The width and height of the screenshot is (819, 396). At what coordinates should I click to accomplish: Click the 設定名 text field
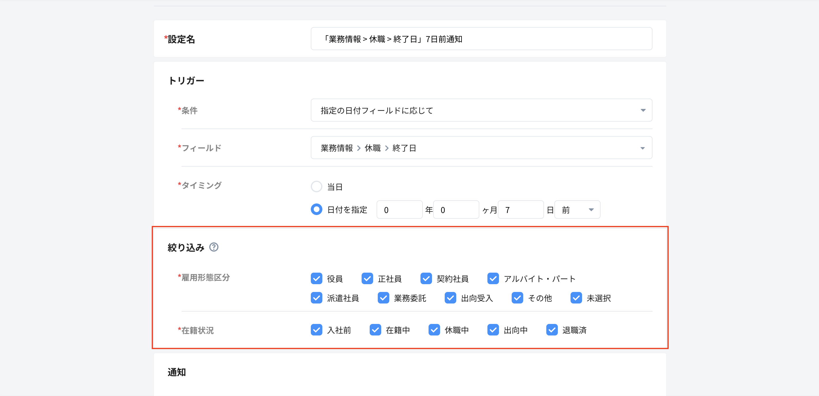481,39
